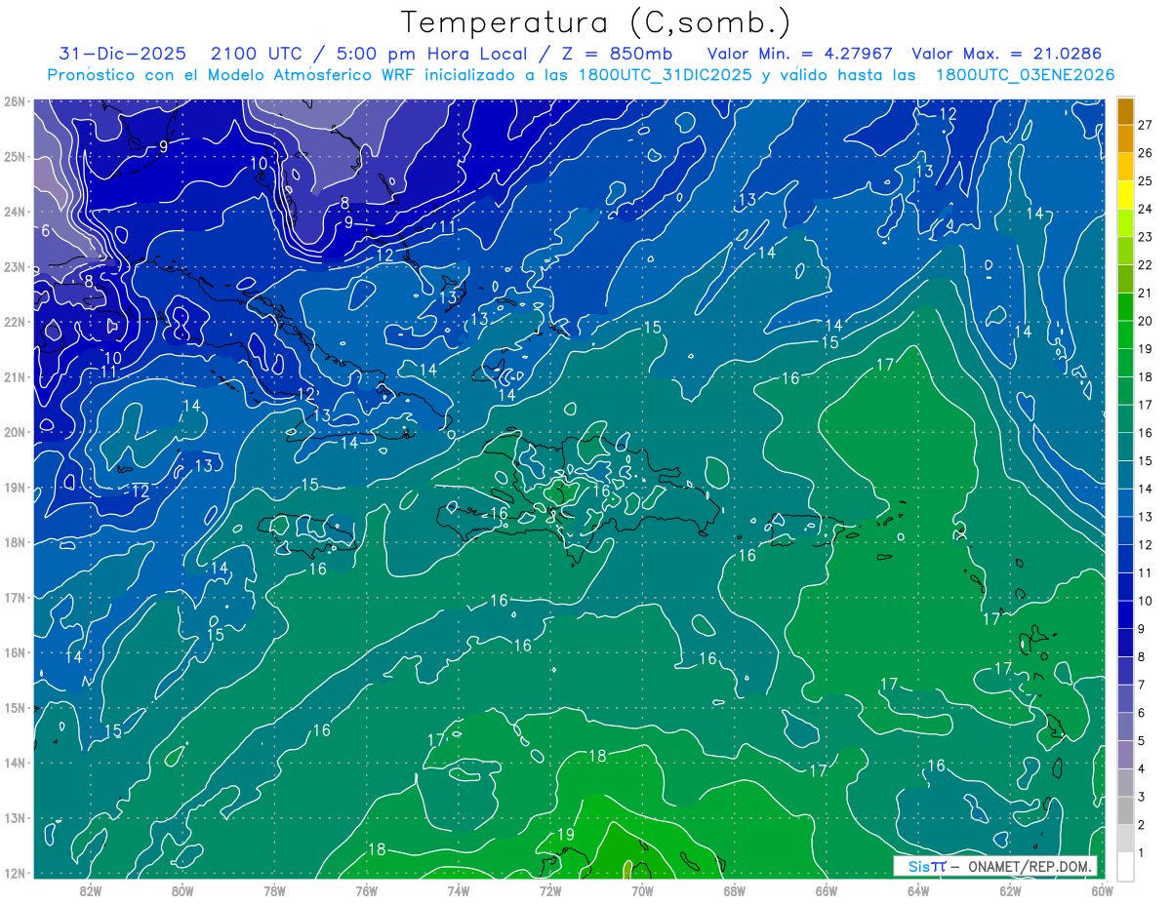Click the legend label '27'
The height and width of the screenshot is (904, 1171).
1145,126
